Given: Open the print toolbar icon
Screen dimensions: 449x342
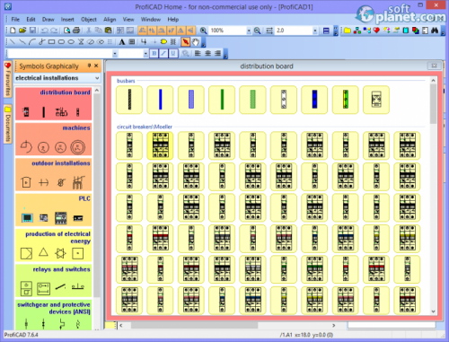Looking at the screenshot, I should 76,31.
